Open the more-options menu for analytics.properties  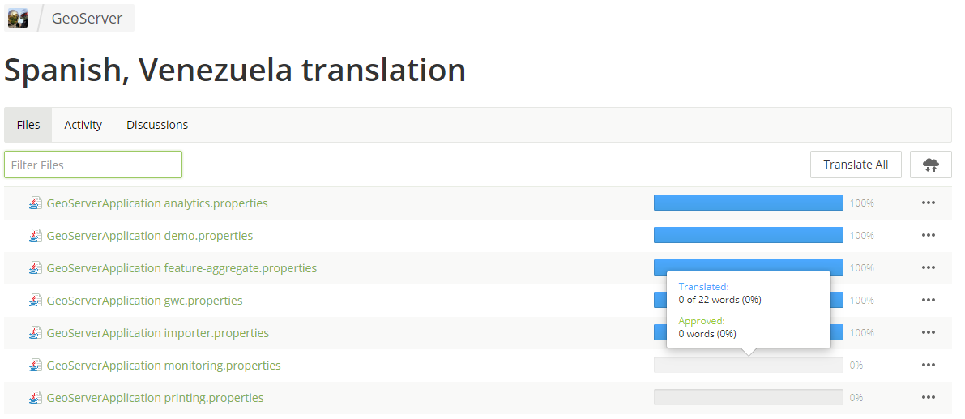pyautogui.click(x=928, y=203)
